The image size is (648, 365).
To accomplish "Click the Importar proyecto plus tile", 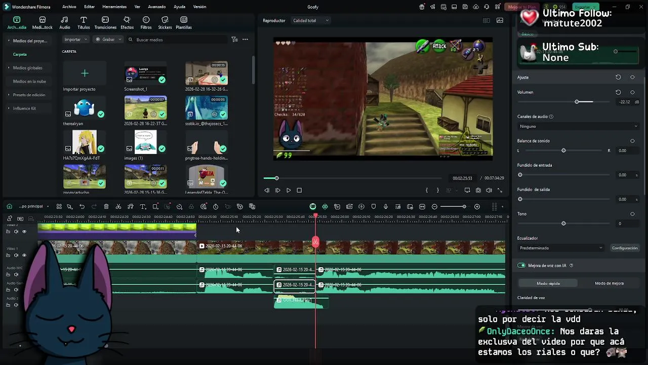I will (x=85, y=74).
